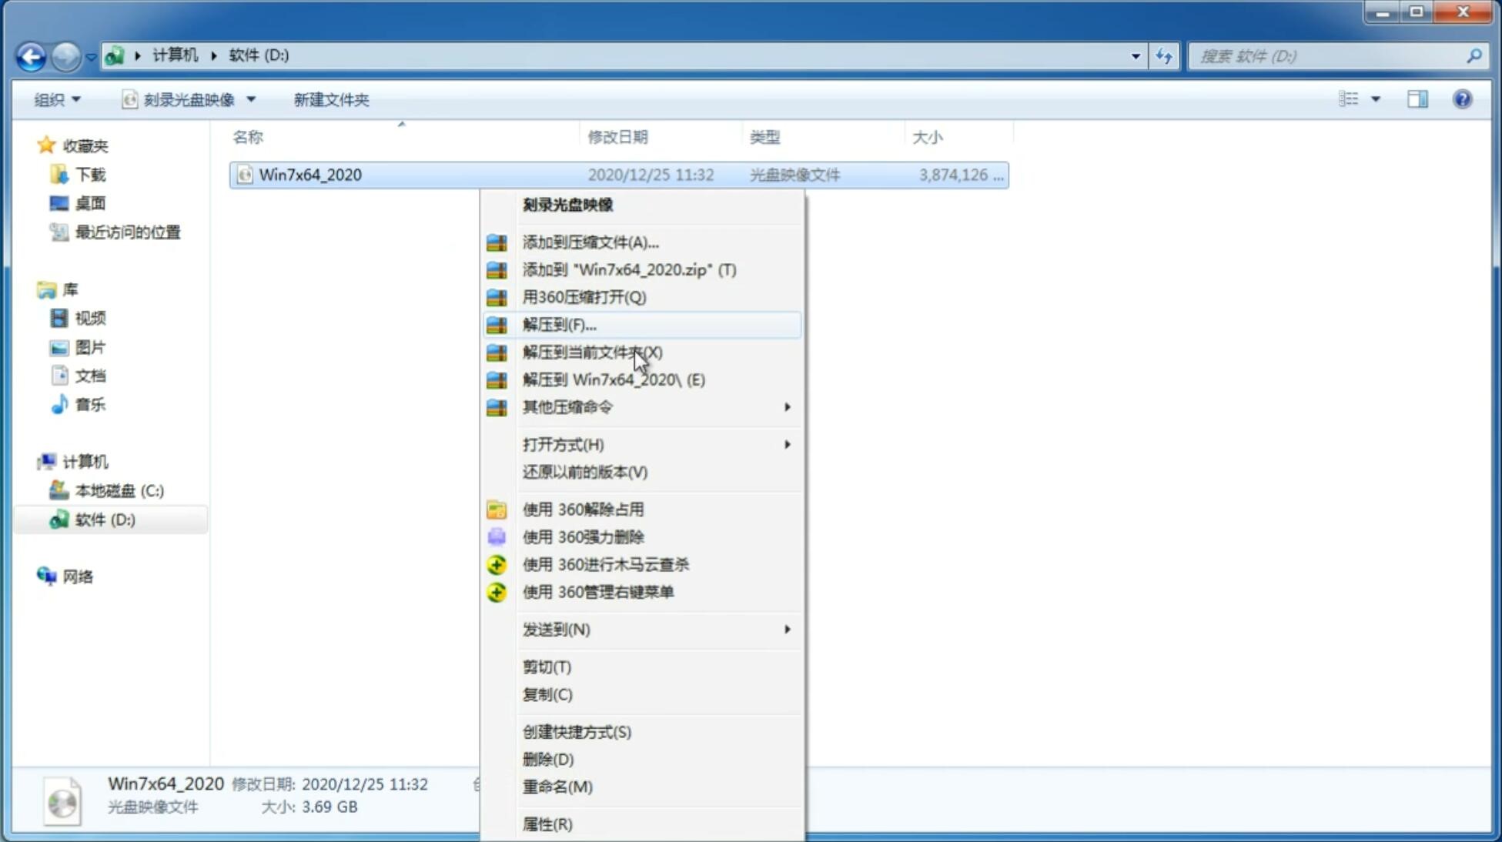Click 使用360强力删除 icon
The height and width of the screenshot is (842, 1502).
pyautogui.click(x=495, y=536)
